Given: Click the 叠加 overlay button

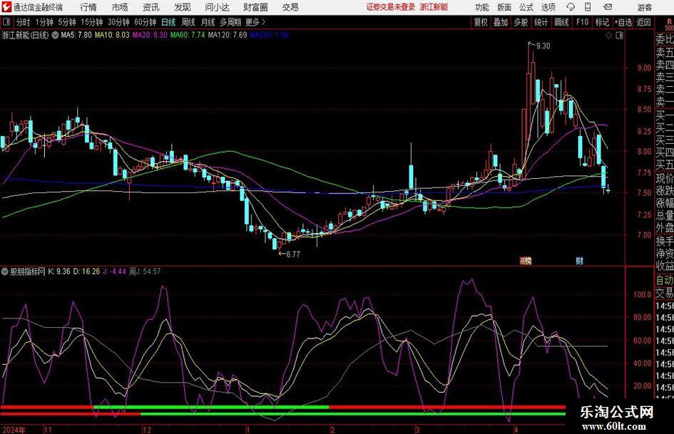Looking at the screenshot, I should 501,22.
